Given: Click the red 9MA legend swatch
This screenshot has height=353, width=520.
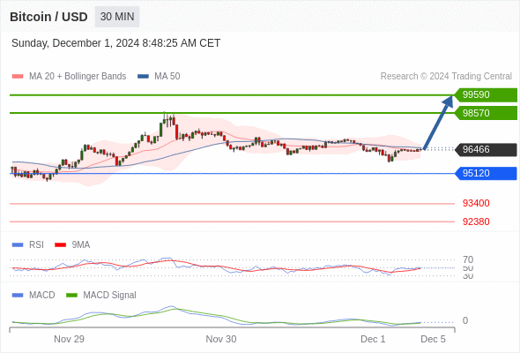Looking at the screenshot, I should 60,244.
